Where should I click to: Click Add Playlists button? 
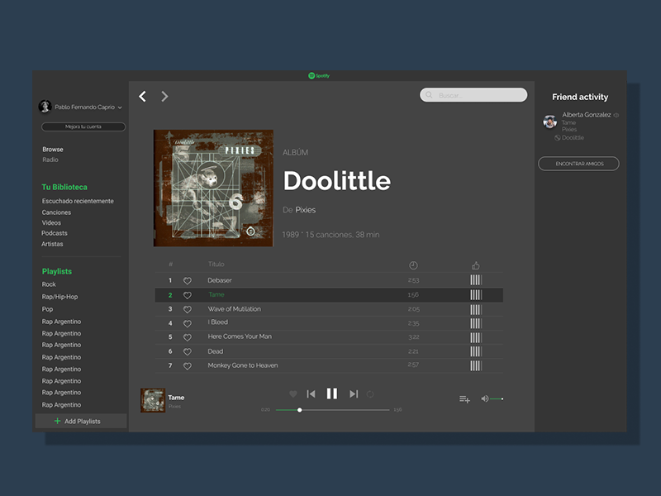(x=81, y=421)
